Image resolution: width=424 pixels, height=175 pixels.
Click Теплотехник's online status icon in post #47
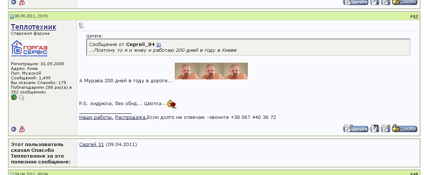point(13,129)
